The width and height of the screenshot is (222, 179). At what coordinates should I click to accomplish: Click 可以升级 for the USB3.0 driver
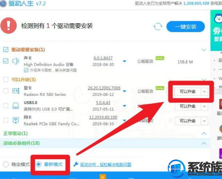[x=188, y=106]
